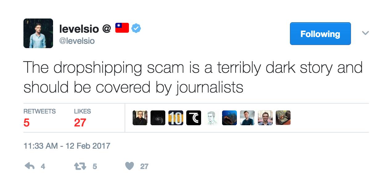
Task: Click the Taiwan flag emoji
Action: [x=122, y=28]
